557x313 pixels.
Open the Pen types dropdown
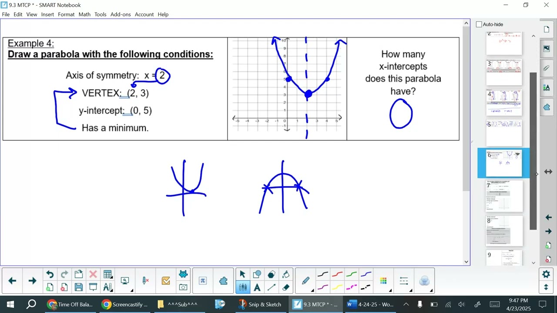pyautogui.click(x=306, y=282)
